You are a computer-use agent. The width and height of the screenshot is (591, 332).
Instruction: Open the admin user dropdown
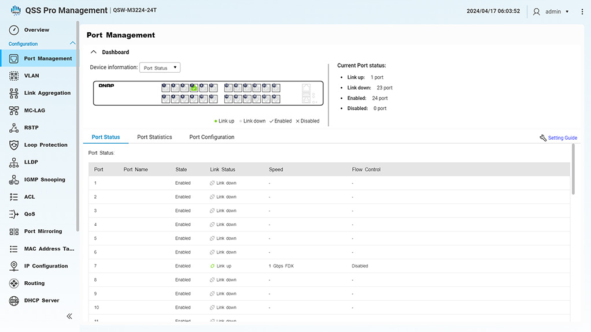pos(552,12)
